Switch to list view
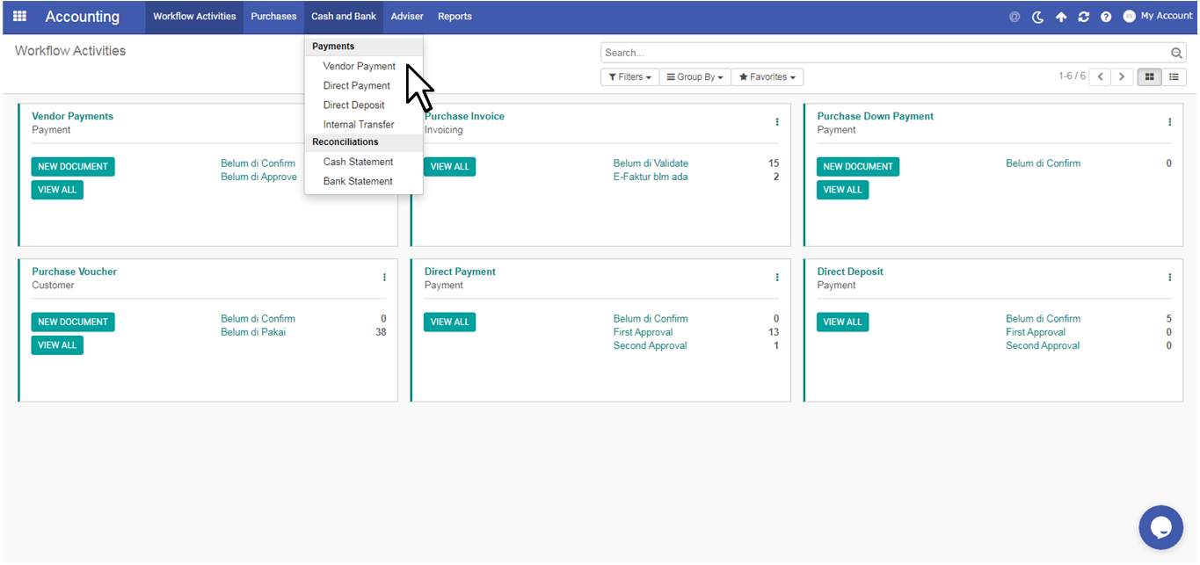This screenshot has height=565, width=1200. (1174, 77)
